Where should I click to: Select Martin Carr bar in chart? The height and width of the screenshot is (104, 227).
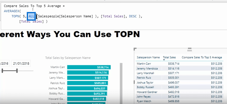coord(89,67)
